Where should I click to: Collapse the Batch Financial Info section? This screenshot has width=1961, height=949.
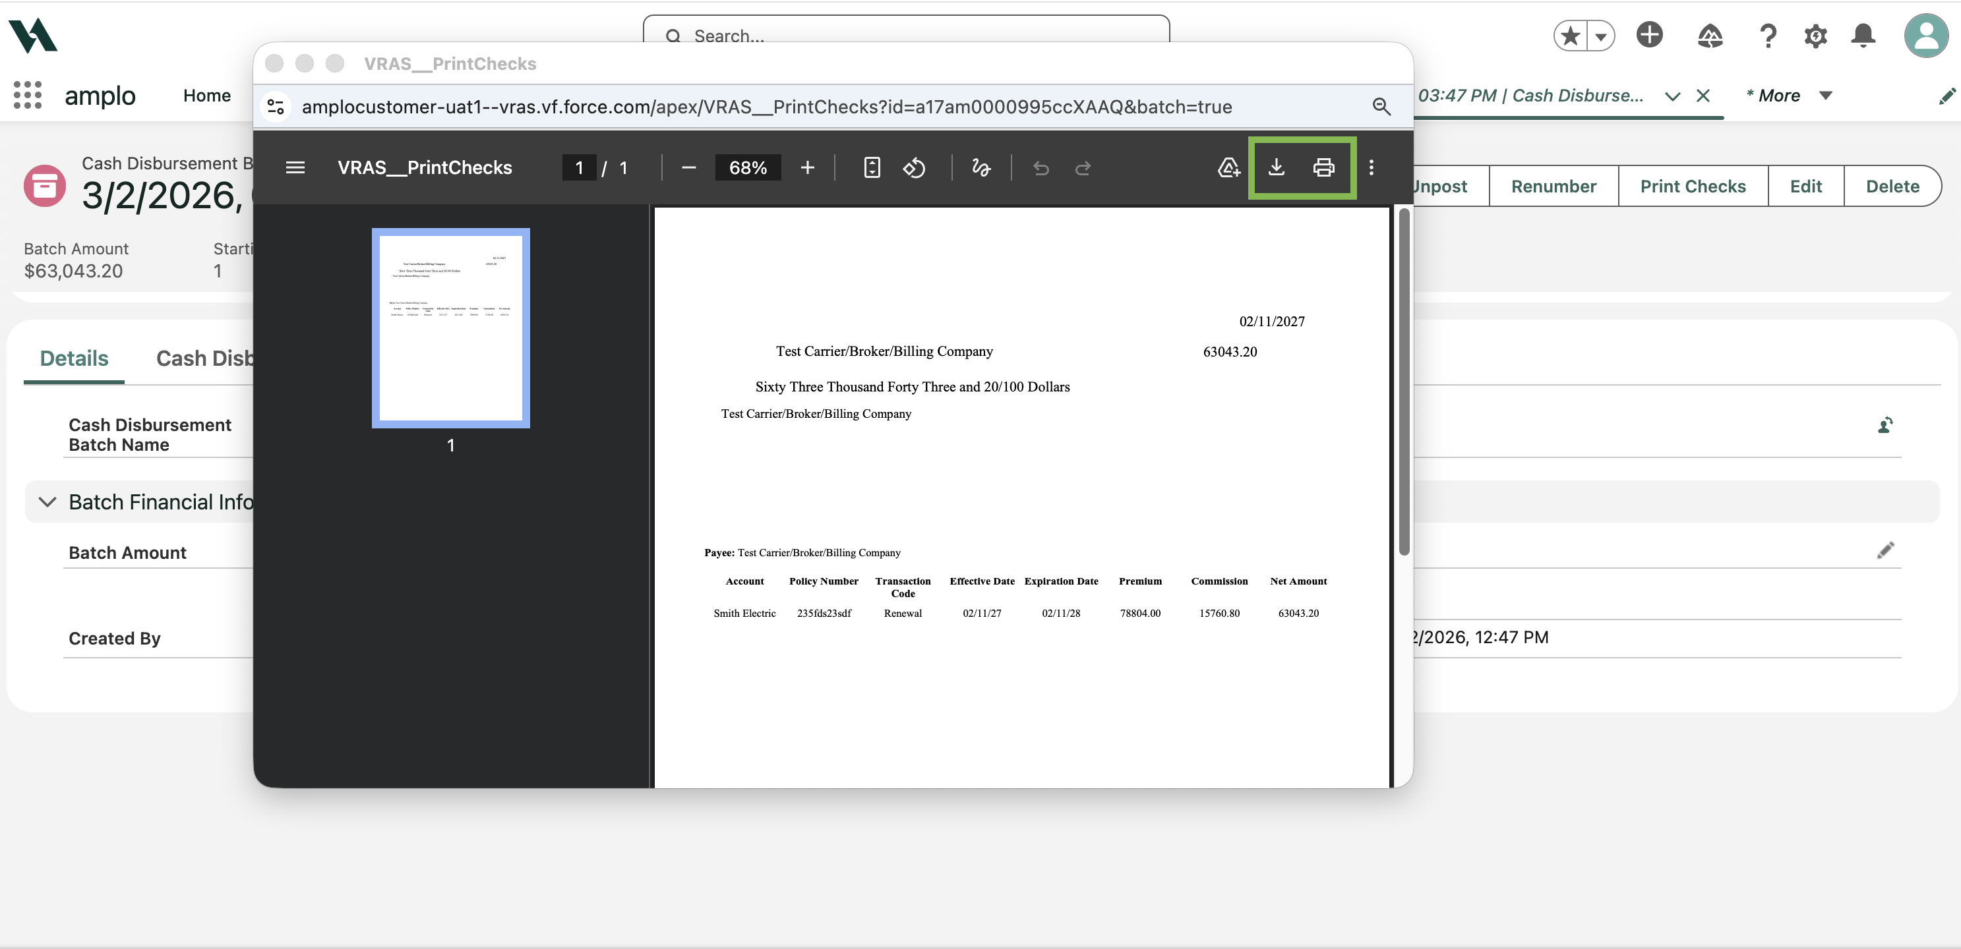47,502
